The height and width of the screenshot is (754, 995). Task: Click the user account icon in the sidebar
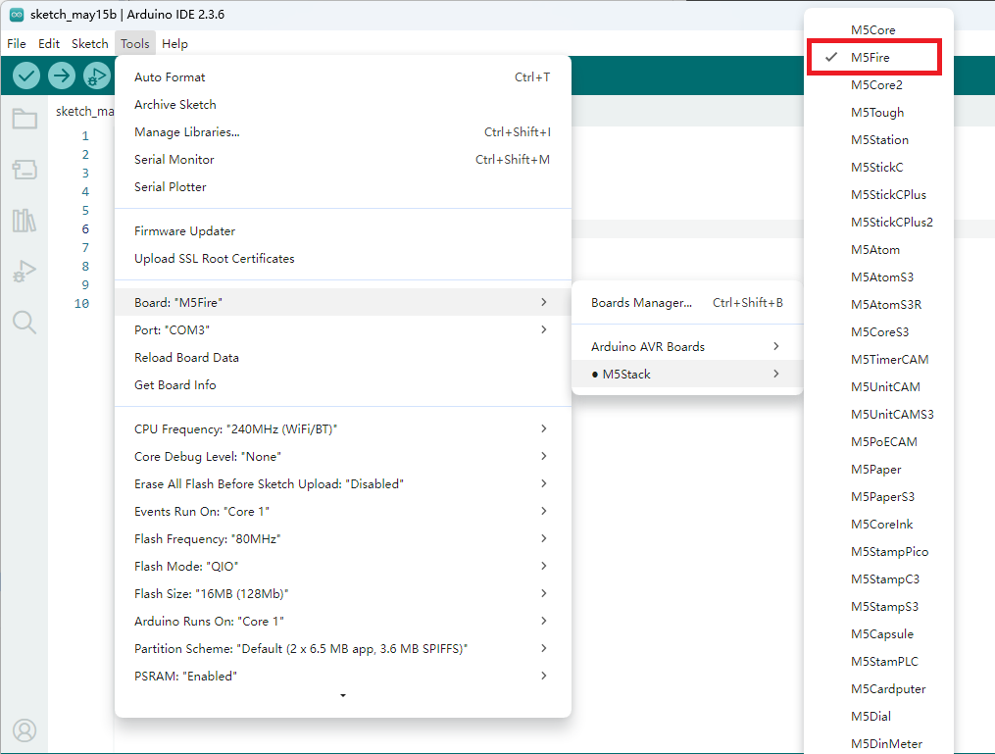25,730
